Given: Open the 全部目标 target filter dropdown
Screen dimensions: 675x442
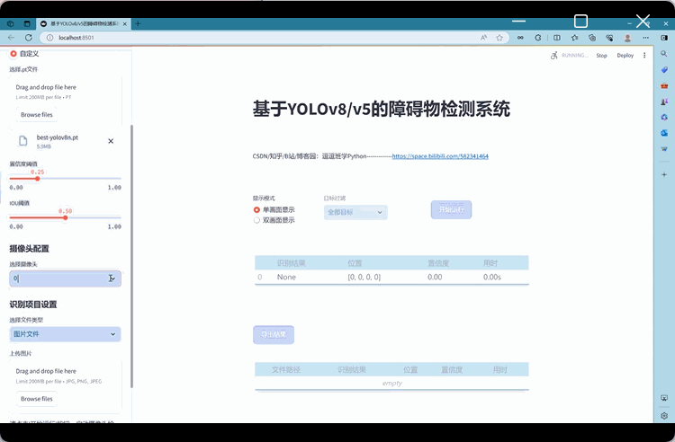Looking at the screenshot, I should [355, 212].
